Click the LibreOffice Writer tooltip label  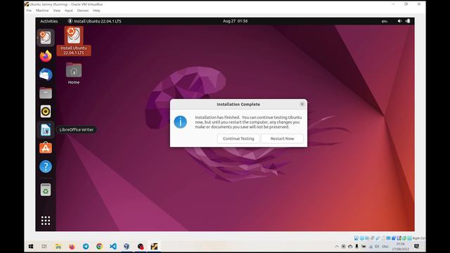(77, 129)
